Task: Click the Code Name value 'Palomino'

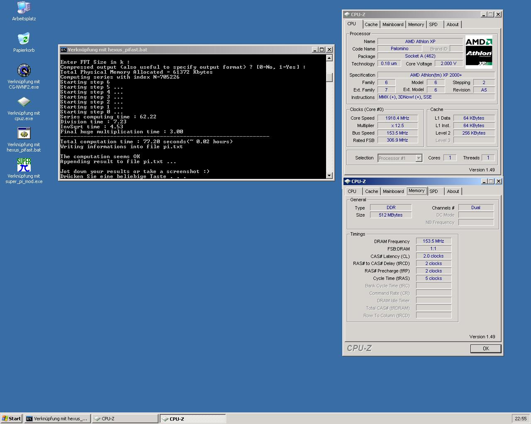Action: (399, 49)
